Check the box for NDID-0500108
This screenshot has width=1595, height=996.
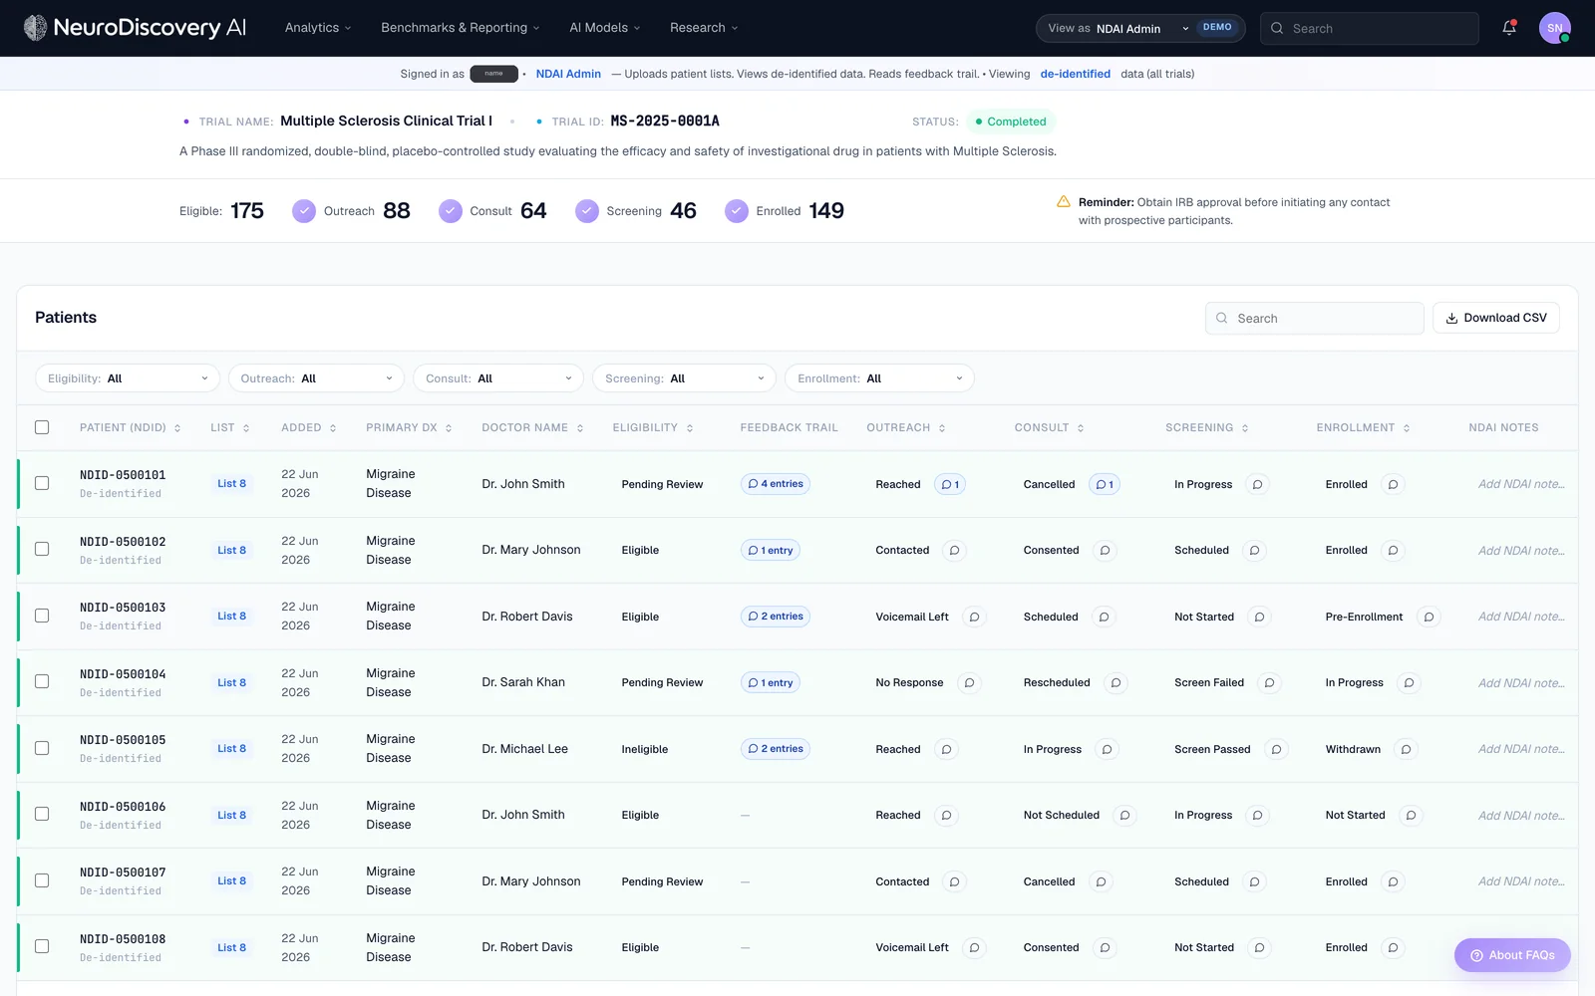tap(42, 946)
